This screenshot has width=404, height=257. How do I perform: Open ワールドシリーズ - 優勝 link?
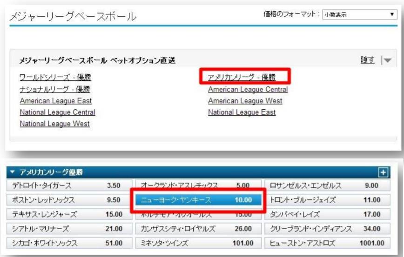[55, 77]
